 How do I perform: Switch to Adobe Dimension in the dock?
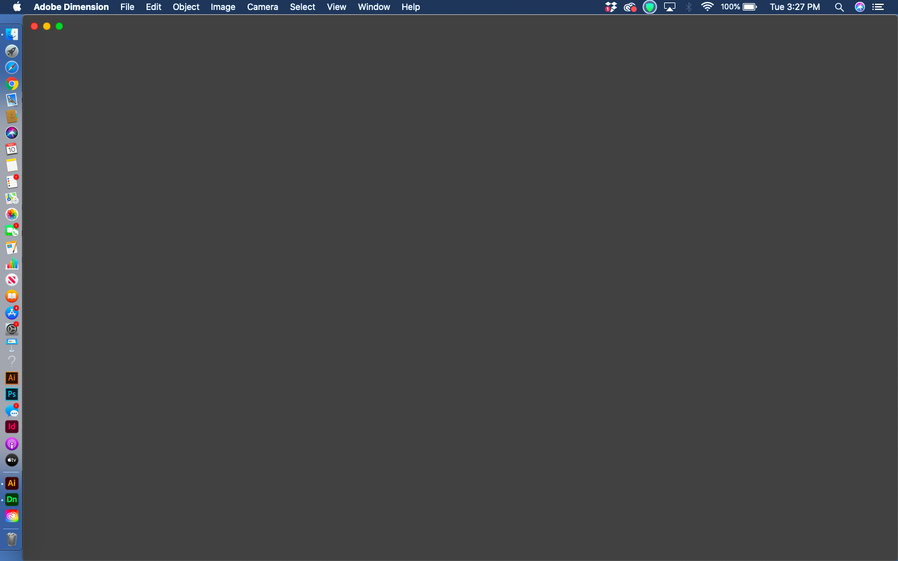tap(11, 500)
